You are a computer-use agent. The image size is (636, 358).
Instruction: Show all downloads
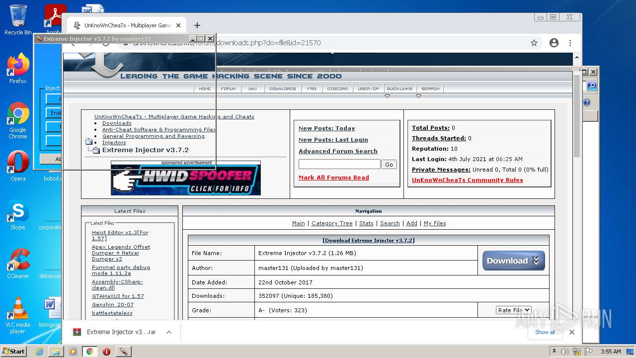[545, 332]
